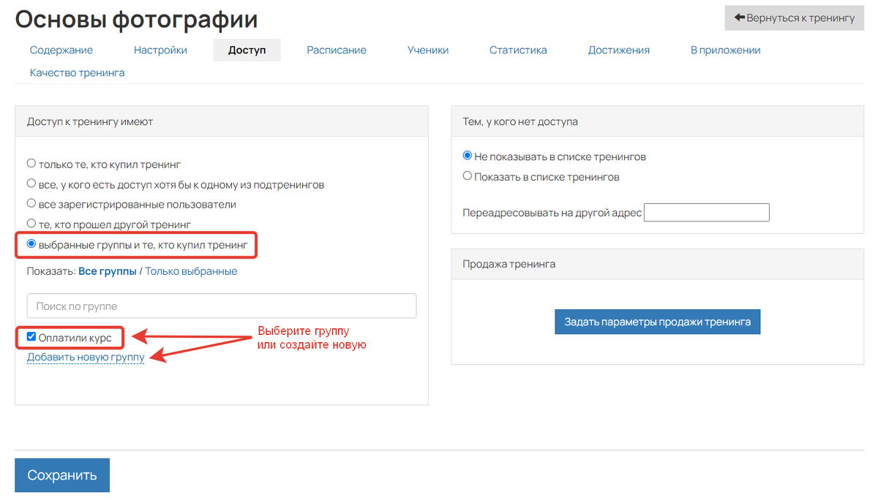Open the Статистика tab
Screen dimensions: 878x500
click(x=518, y=50)
